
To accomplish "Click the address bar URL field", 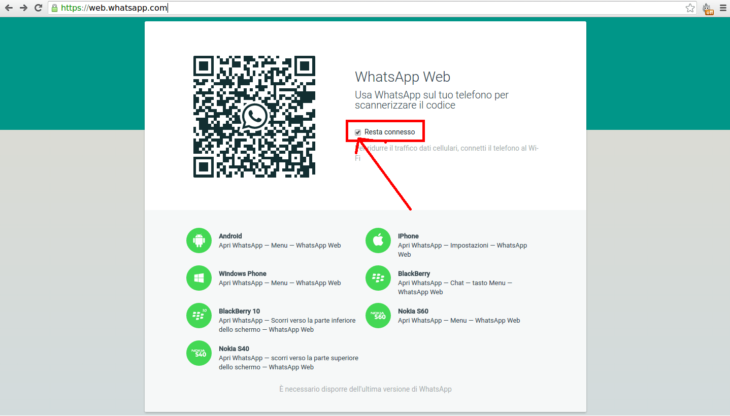I will pyautogui.click(x=372, y=8).
